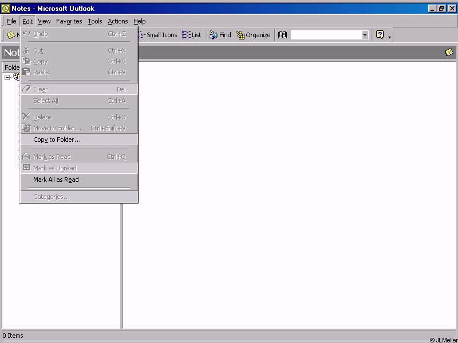This screenshot has height=343, width=458.
Task: Collapse the folder tree root node
Action: 7,77
